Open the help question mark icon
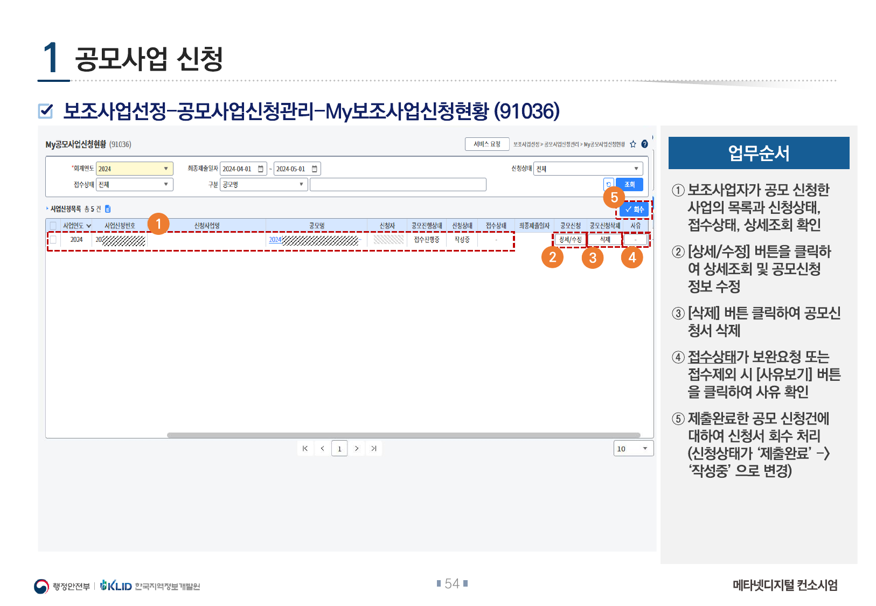Image resolution: width=876 pixels, height=606 pixels. (x=644, y=144)
